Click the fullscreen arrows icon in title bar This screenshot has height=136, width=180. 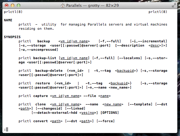click(x=174, y=5)
